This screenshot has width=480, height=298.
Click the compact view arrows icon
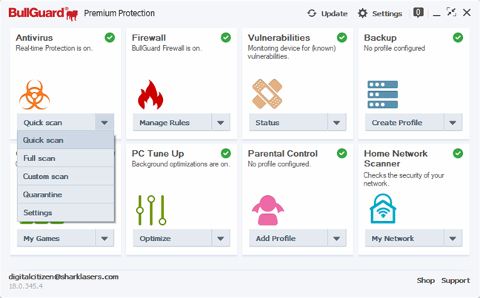451,13
